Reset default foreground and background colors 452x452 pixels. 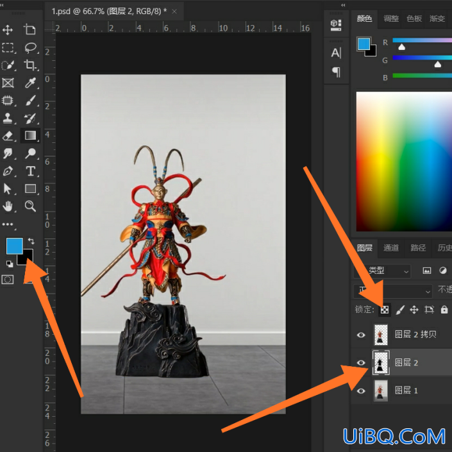point(10,264)
